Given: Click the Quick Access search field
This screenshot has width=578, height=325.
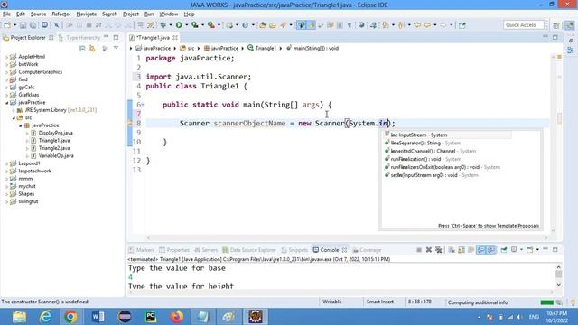Looking at the screenshot, I should click(x=523, y=25).
